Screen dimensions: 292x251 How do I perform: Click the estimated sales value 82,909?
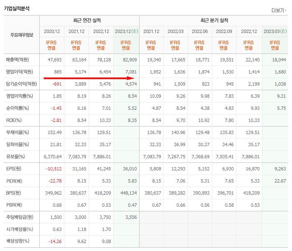[130, 60]
